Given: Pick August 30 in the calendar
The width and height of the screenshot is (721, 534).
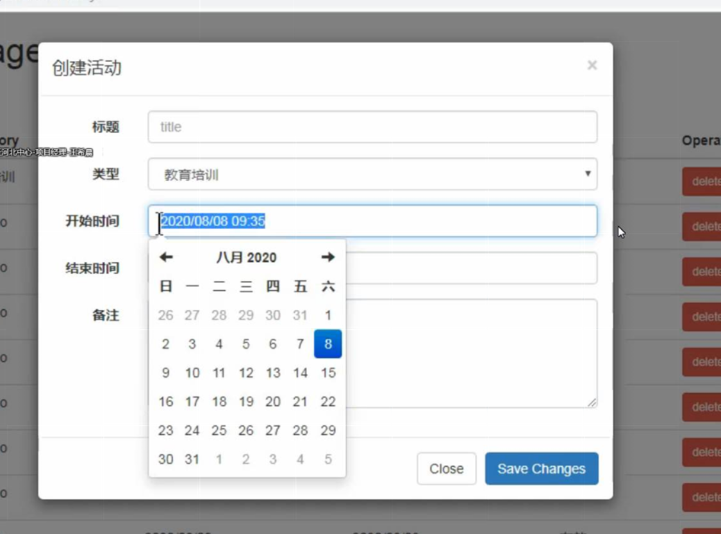Looking at the screenshot, I should coord(165,459).
